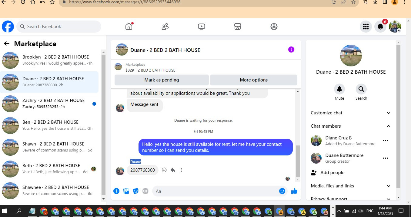This screenshot has height=217, width=411.
Task: Open options for Diane Cruz B
Action: [x=386, y=141]
